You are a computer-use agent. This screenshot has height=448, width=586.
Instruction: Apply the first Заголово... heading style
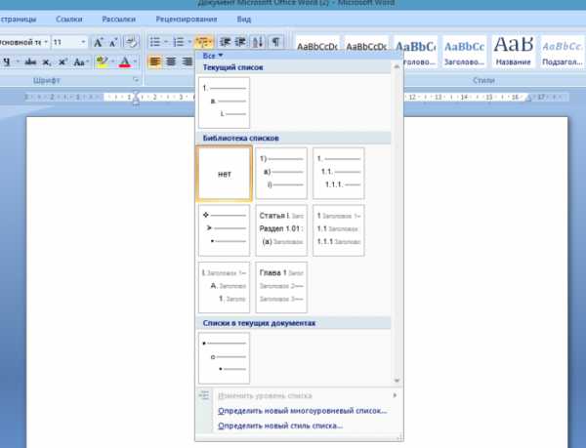[x=416, y=52]
